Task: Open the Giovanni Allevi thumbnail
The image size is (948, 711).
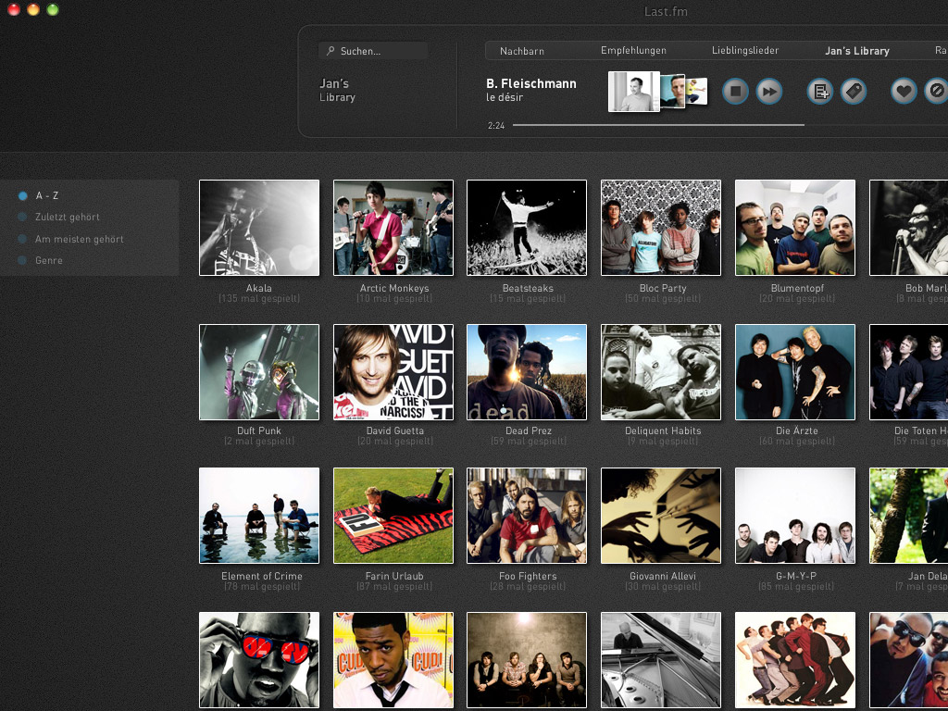Action: 661,515
